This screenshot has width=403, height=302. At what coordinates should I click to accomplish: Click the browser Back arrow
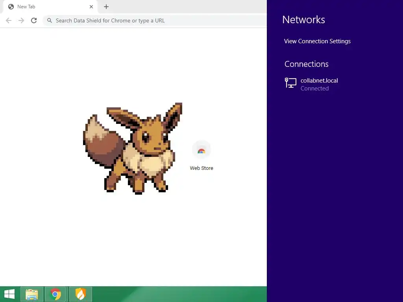[9, 20]
